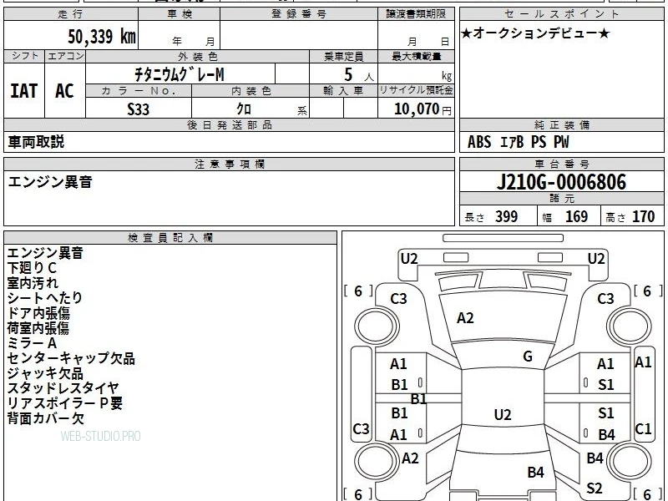Click the inspector note ドア内張傷
The height and width of the screenshot is (501, 668).
point(38,312)
